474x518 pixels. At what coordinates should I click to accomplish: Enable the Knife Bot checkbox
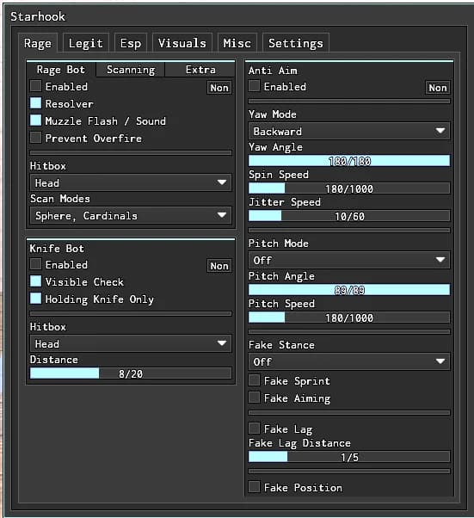coord(35,264)
